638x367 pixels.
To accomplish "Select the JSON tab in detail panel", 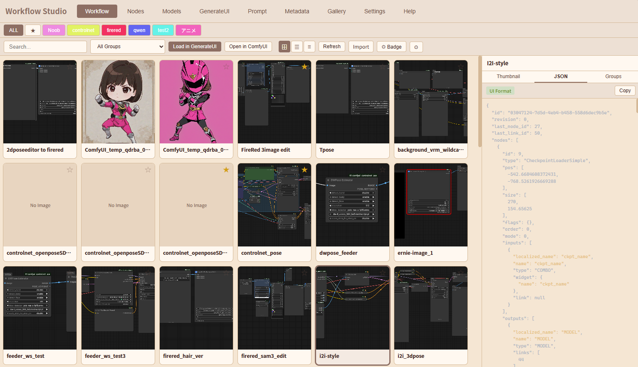I will [561, 76].
